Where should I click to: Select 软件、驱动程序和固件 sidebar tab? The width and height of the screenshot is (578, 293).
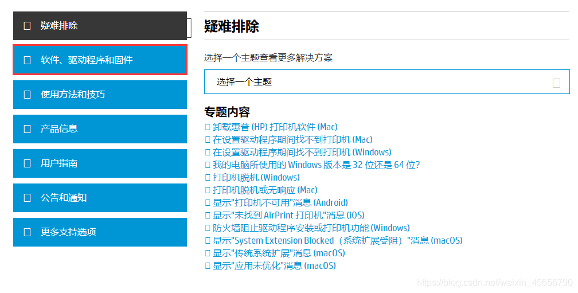click(x=100, y=60)
